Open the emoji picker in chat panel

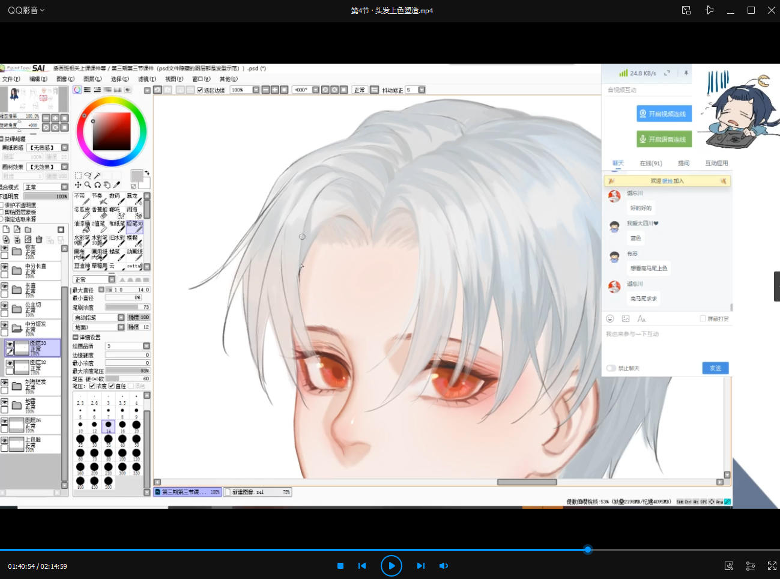(610, 318)
